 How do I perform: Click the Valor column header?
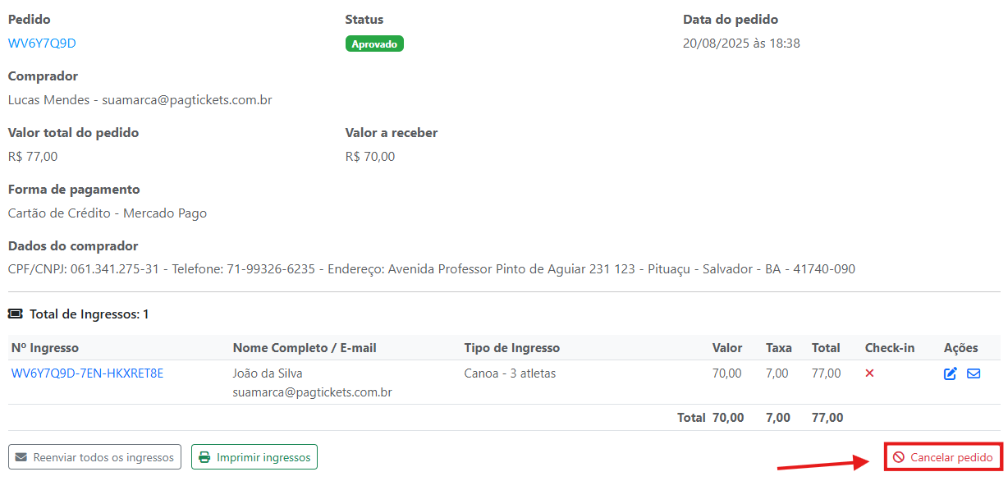[x=727, y=348]
